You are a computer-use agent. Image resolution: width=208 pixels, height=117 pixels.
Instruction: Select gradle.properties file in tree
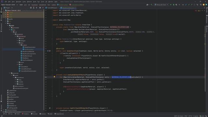[x=13, y=97]
